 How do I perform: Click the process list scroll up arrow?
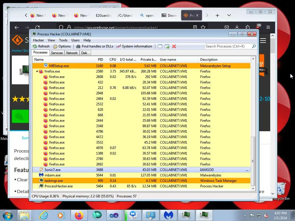coord(253,59)
